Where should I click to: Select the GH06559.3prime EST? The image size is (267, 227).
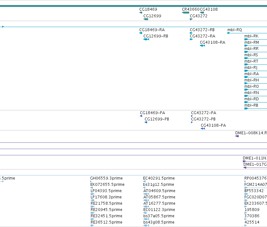(91, 181)
